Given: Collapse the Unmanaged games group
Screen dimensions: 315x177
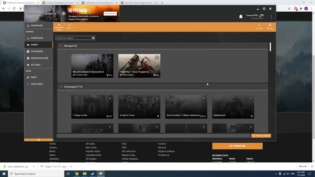Looking at the screenshot, I should point(61,87).
